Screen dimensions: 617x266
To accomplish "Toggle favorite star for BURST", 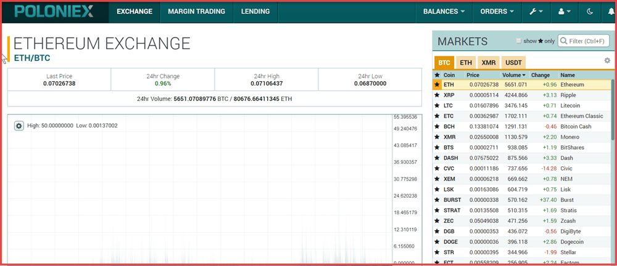I will click(x=436, y=199).
